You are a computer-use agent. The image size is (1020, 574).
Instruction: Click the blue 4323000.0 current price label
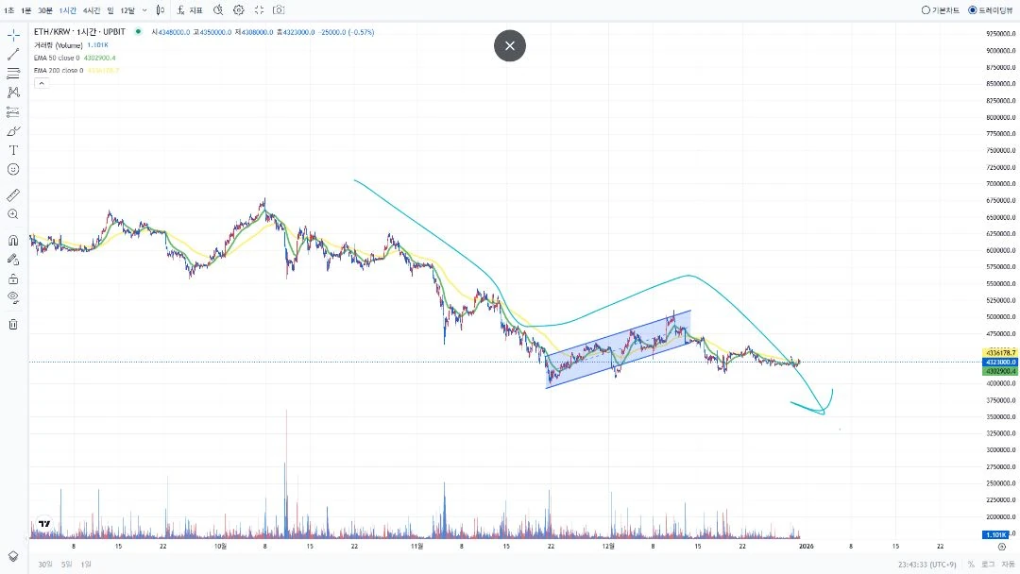pos(1000,363)
